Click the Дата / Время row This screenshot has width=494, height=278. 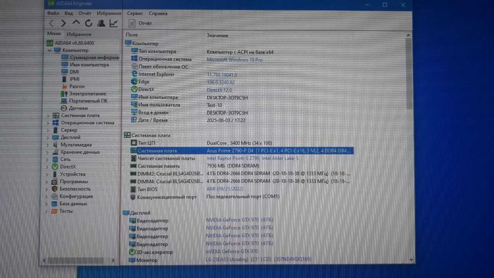pos(188,120)
